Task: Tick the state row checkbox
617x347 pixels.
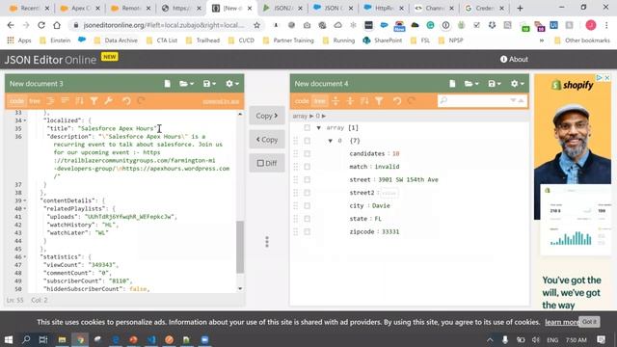Action: pyautogui.click(x=307, y=219)
